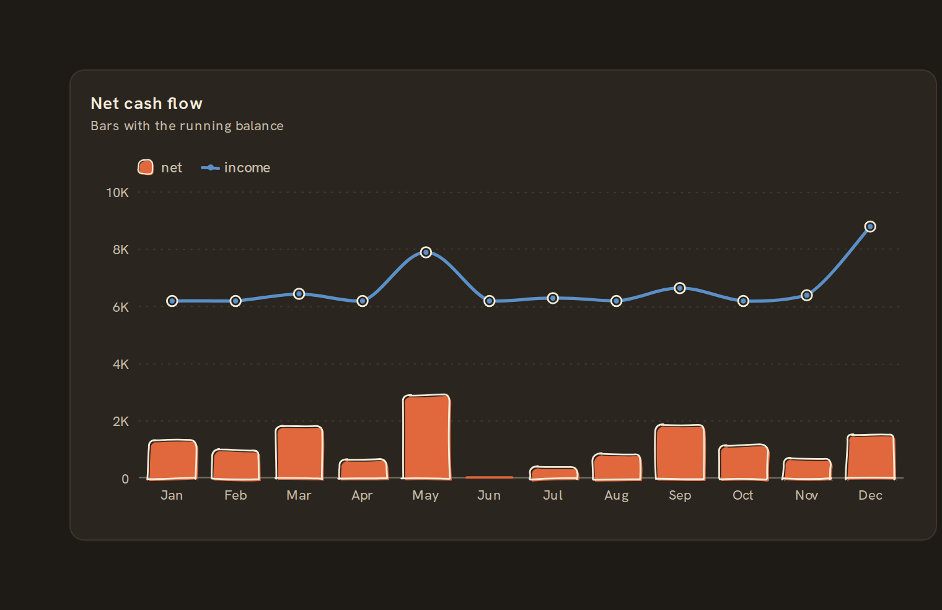This screenshot has height=610, width=942.
Task: Select the thin June net bar
Action: click(490, 477)
